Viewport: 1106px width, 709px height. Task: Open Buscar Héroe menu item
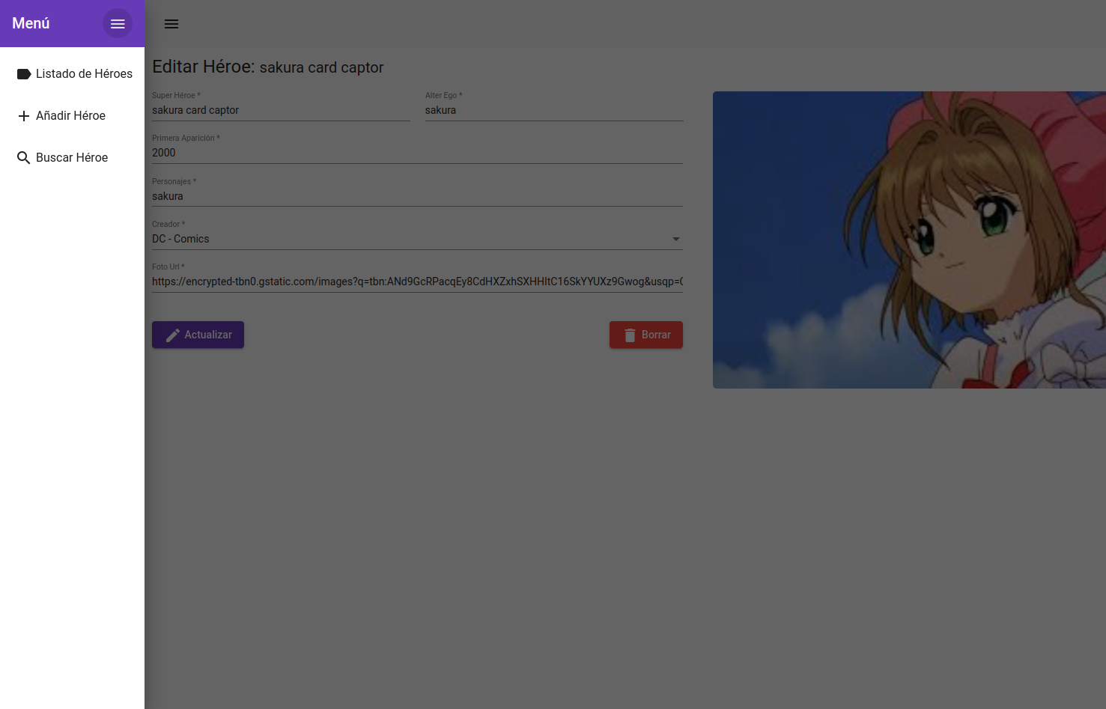coord(73,158)
